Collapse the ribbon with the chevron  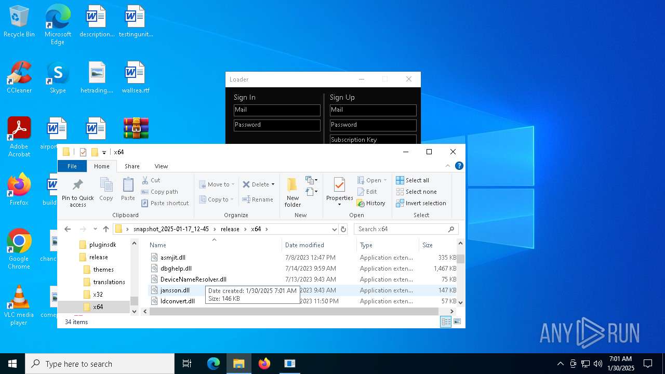pos(448,166)
